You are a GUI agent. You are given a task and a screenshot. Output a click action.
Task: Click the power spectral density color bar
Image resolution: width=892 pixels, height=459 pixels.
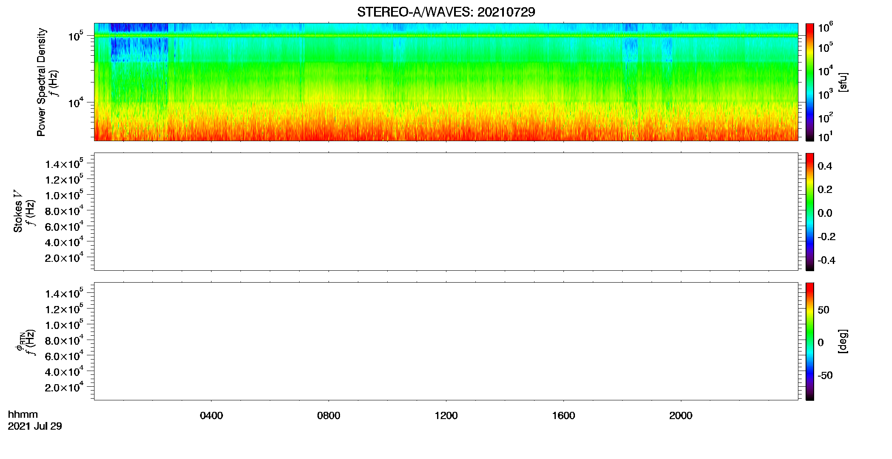pos(809,82)
